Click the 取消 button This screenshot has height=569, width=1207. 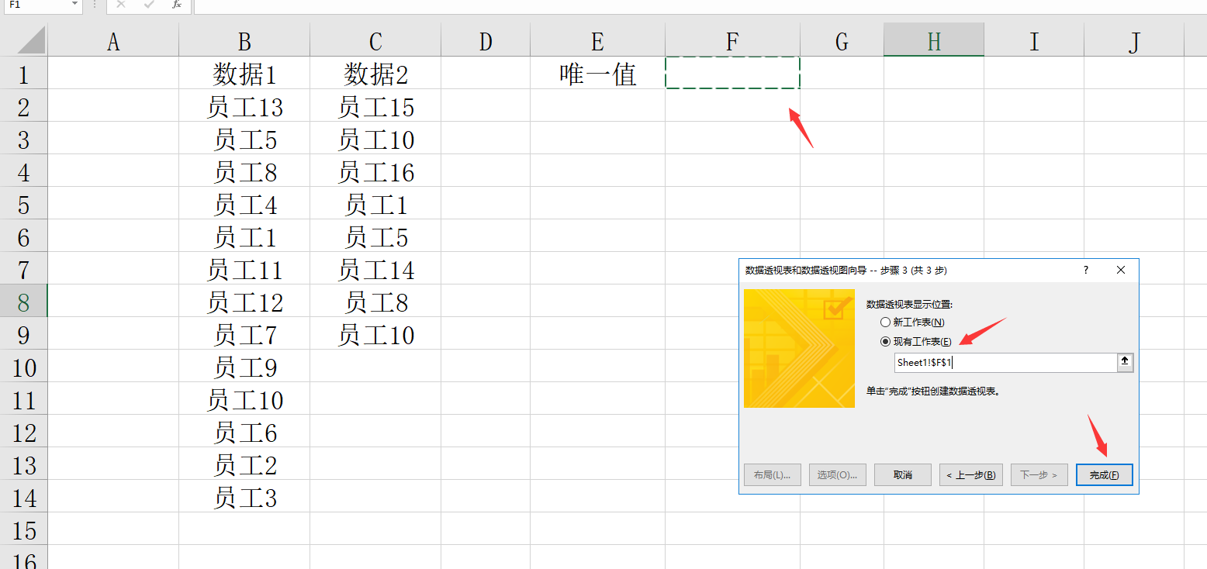point(903,475)
